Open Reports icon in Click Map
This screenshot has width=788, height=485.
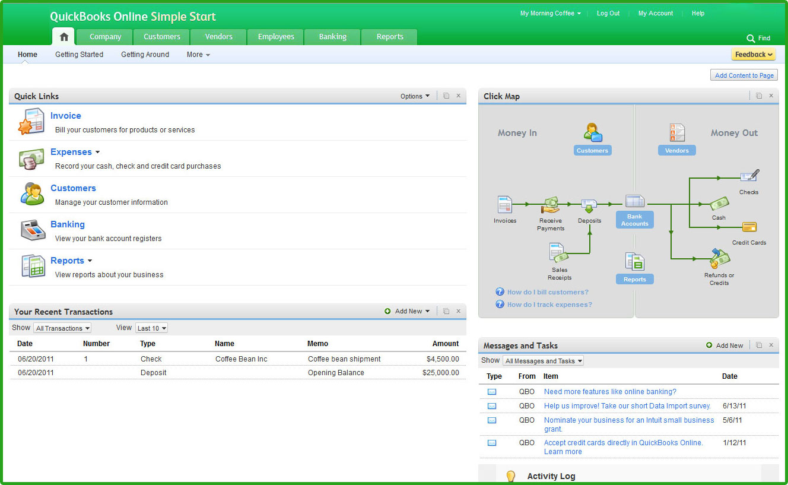pyautogui.click(x=634, y=262)
